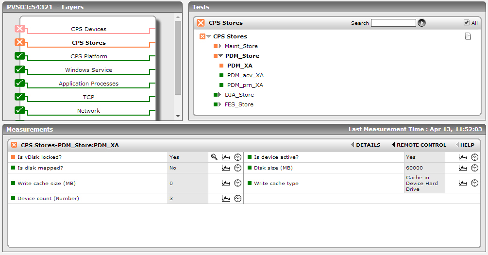Open history clock for Write cache size

click(x=238, y=183)
